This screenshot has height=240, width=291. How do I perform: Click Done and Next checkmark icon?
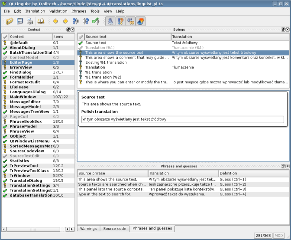[x=96, y=21]
